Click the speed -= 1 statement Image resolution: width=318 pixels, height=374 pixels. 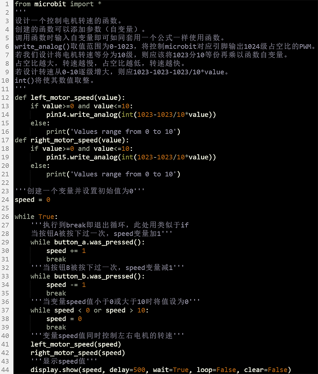click(x=66, y=285)
